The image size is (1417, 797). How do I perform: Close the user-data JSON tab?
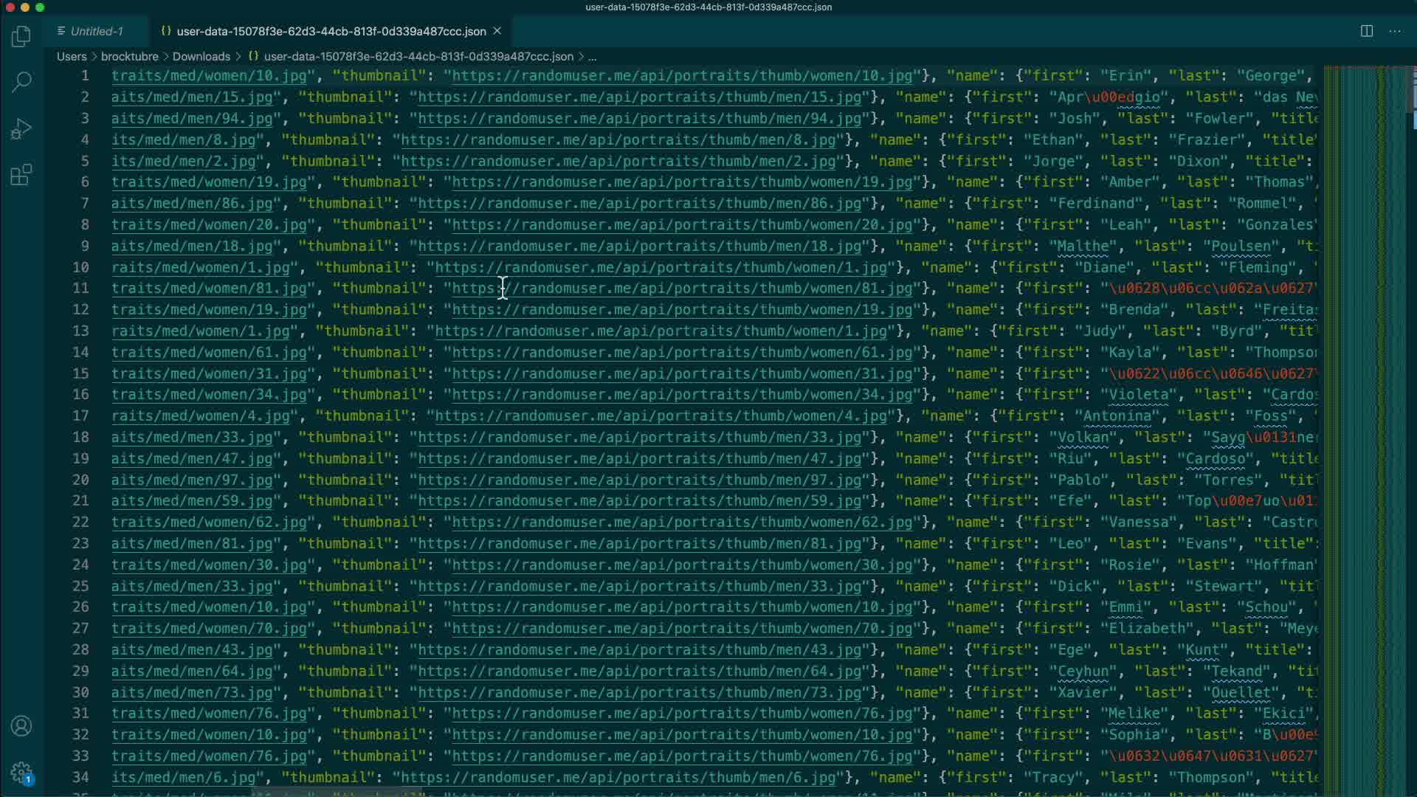click(497, 31)
